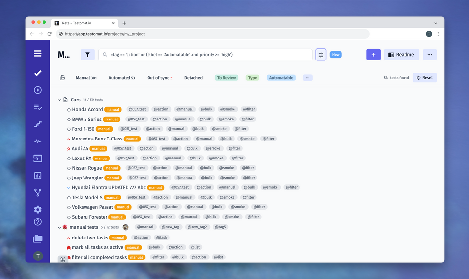The width and height of the screenshot is (469, 279).
Task: Filter by To Review label
Action: 226,78
